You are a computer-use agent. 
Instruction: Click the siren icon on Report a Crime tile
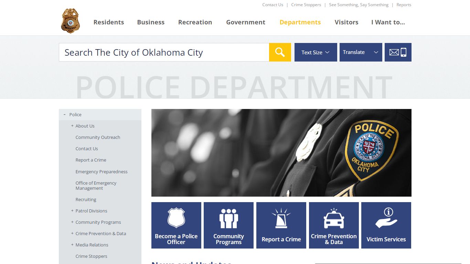click(281, 218)
